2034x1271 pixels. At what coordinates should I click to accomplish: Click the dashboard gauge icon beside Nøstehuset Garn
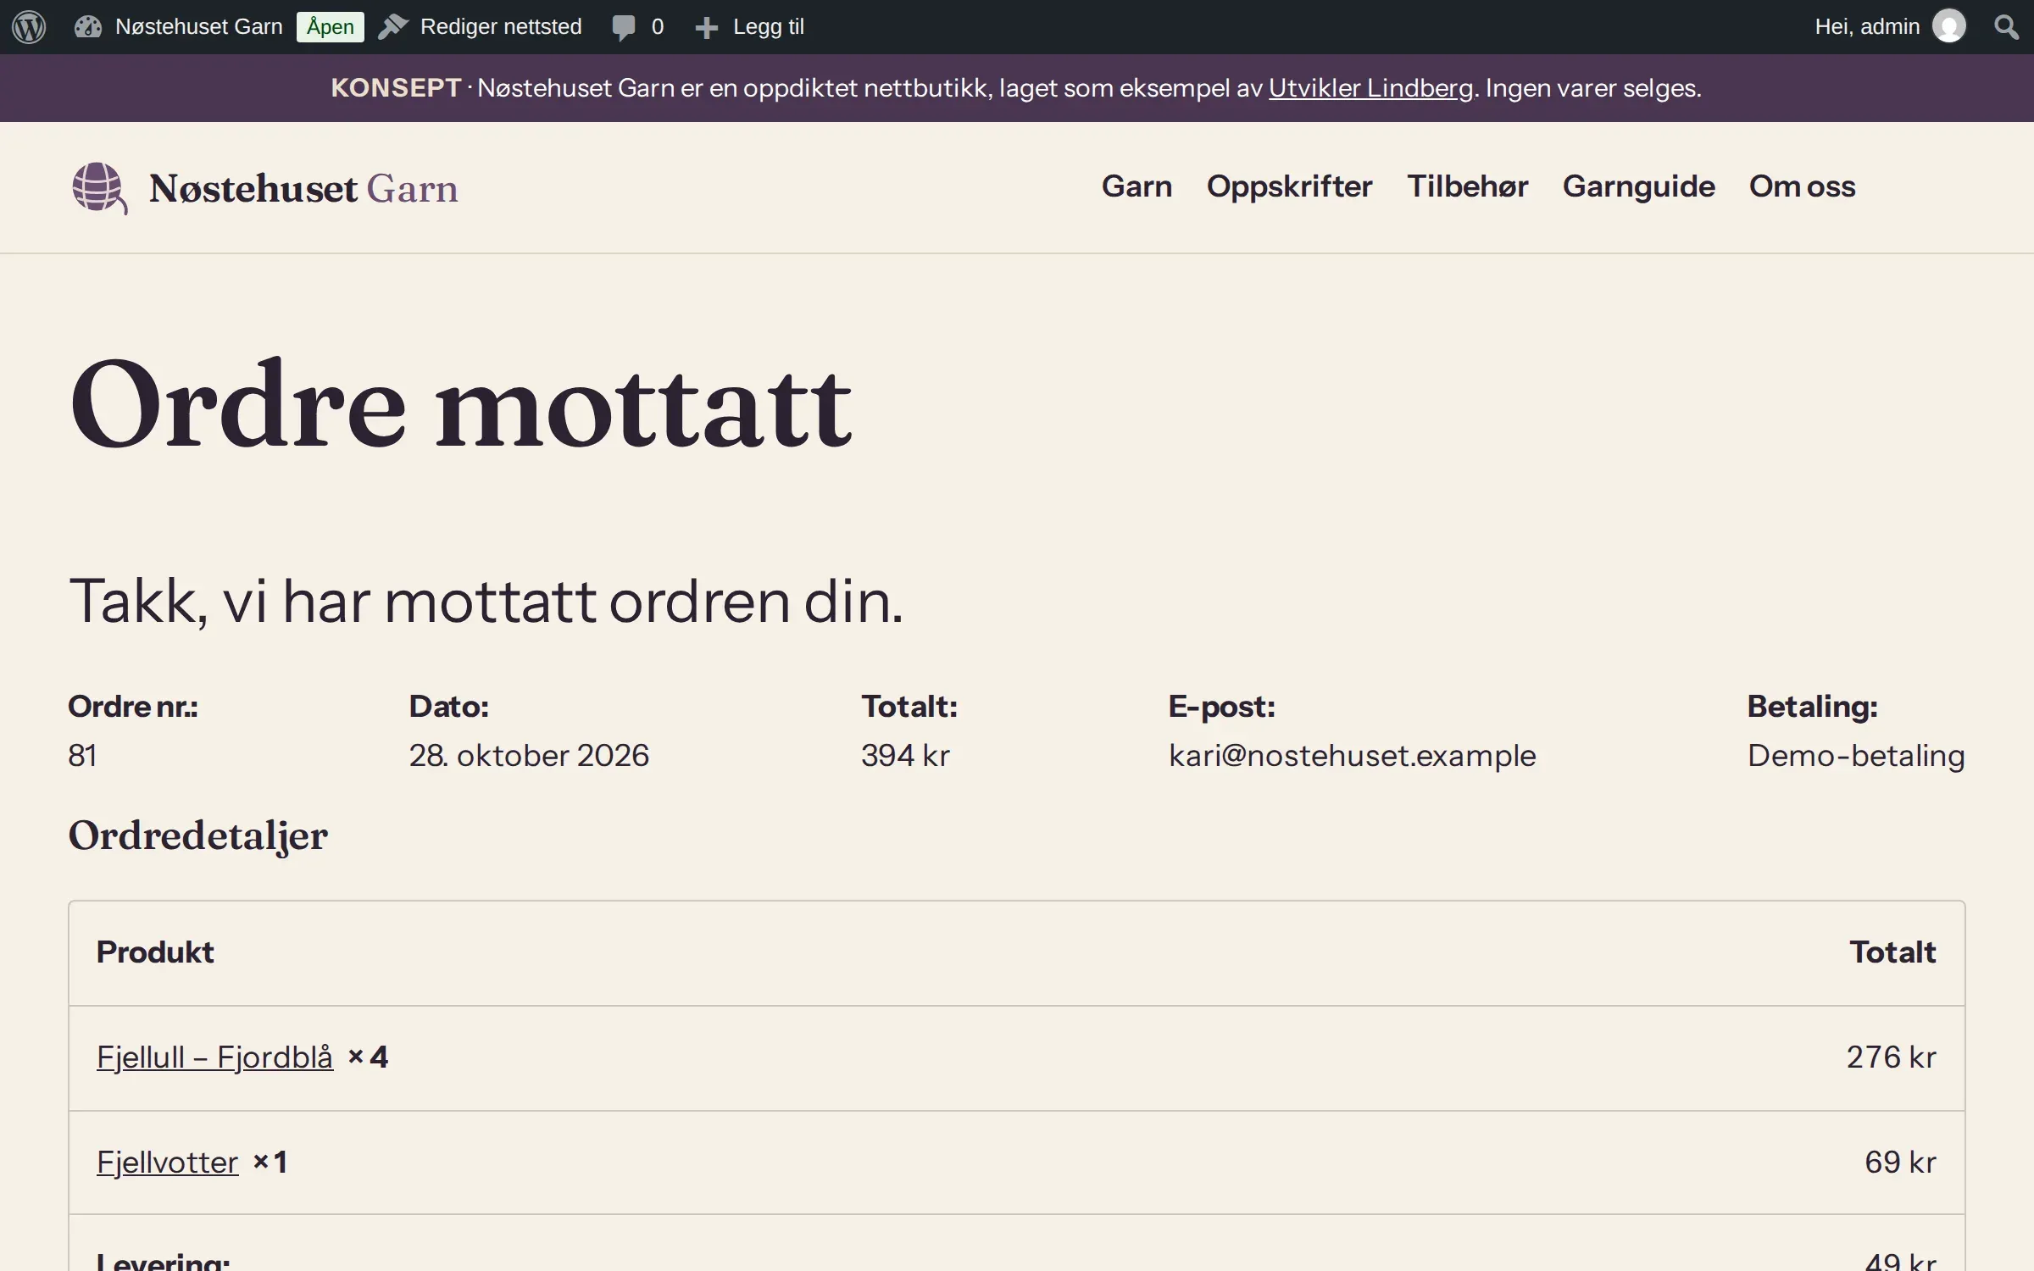[87, 27]
